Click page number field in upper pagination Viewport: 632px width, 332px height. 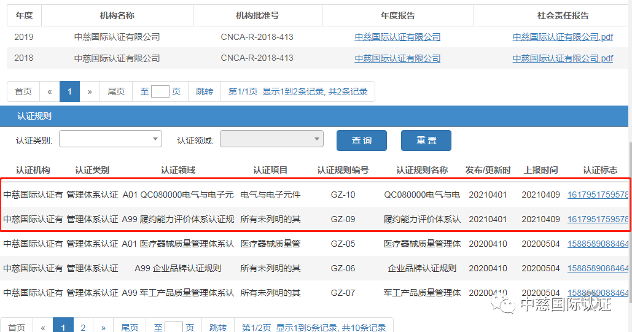pos(160,91)
